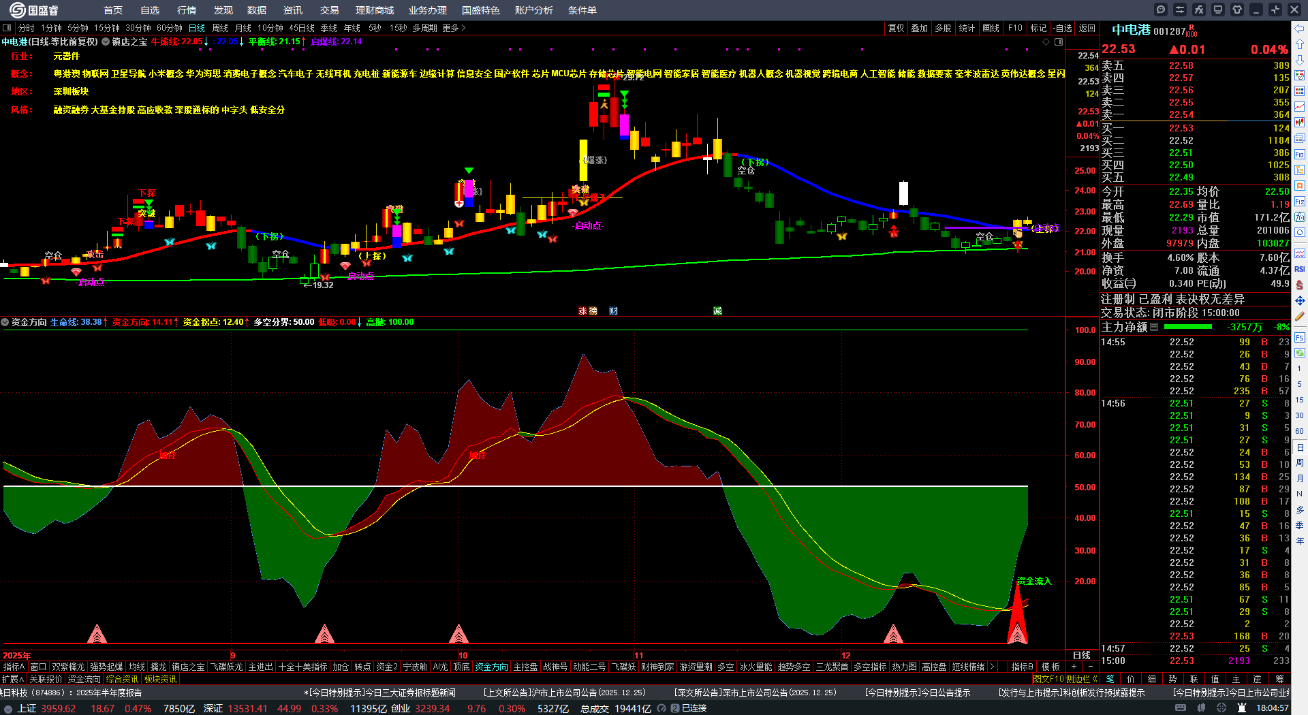1308x715 pixels.
Task: Open the chat message icon in title bar
Action: (1161, 10)
